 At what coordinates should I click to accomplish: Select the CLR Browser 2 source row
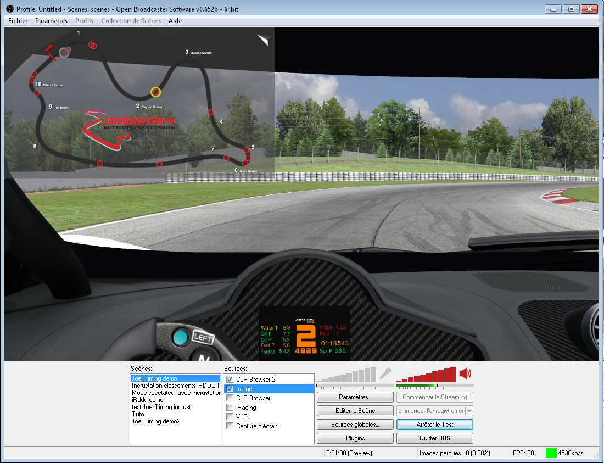269,380
